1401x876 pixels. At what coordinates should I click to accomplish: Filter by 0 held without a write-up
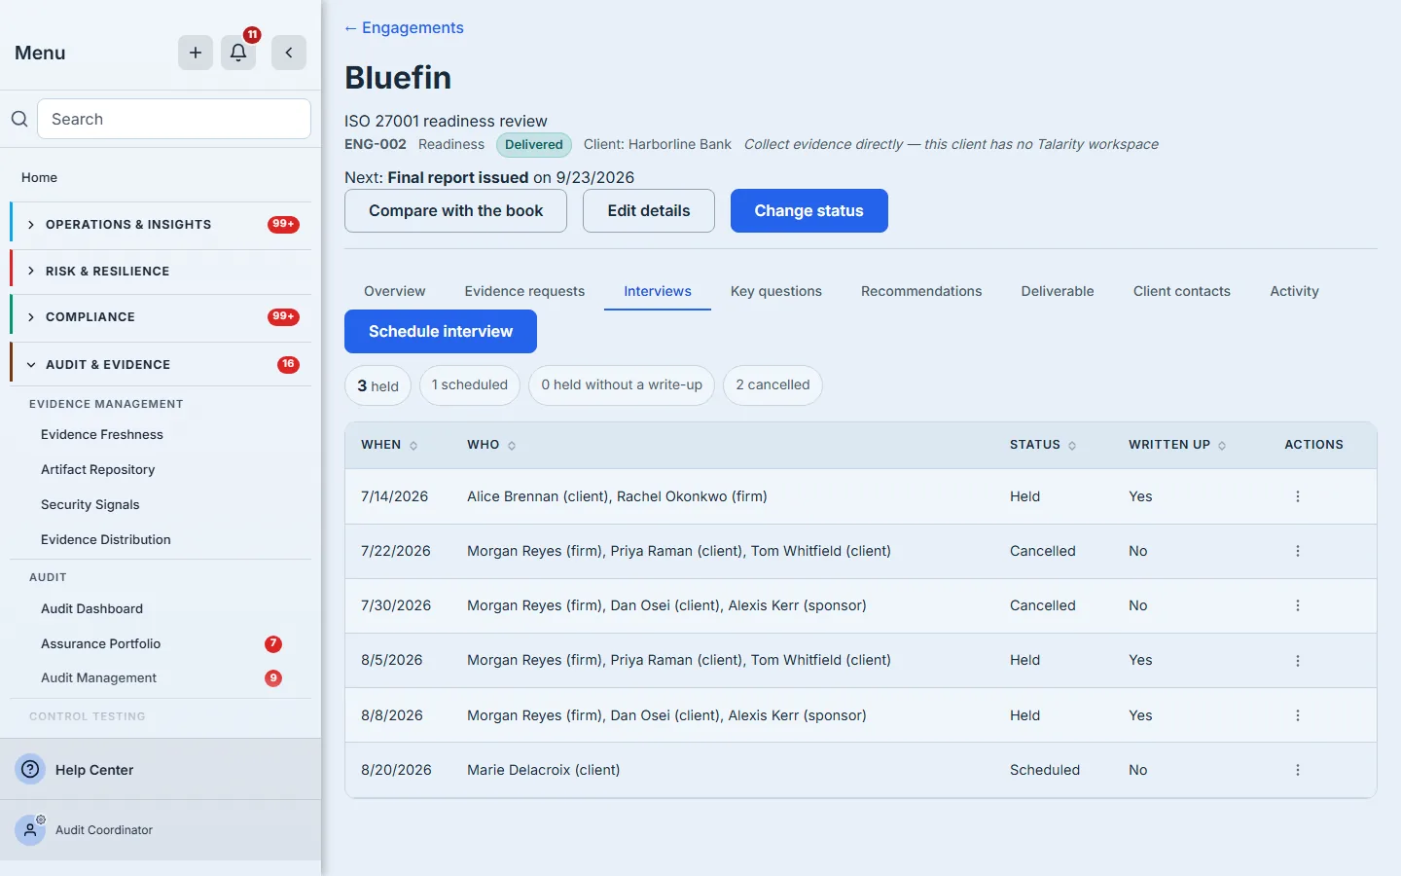point(622,385)
